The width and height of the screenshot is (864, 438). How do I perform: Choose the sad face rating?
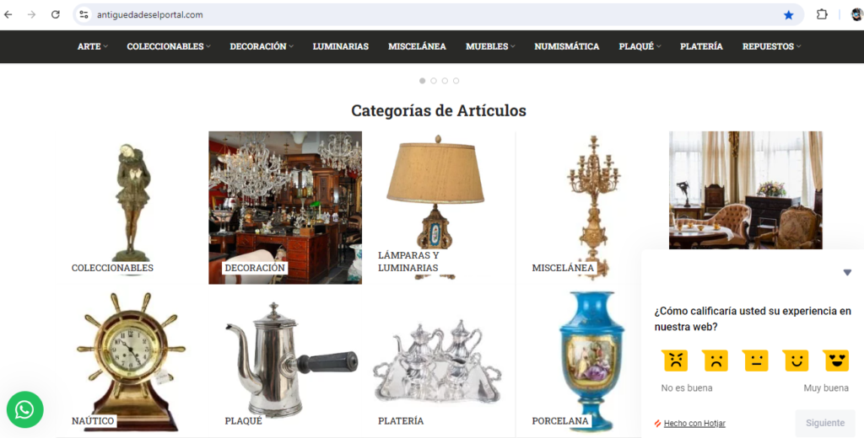click(715, 361)
